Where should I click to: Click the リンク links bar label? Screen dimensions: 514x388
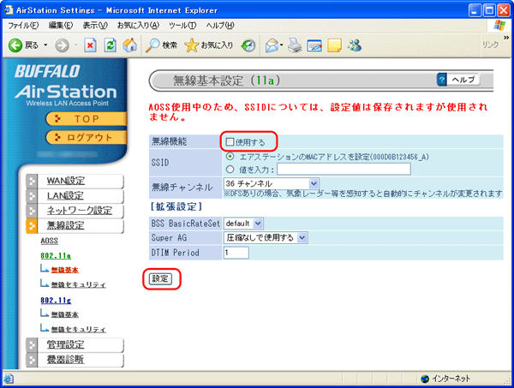490,45
